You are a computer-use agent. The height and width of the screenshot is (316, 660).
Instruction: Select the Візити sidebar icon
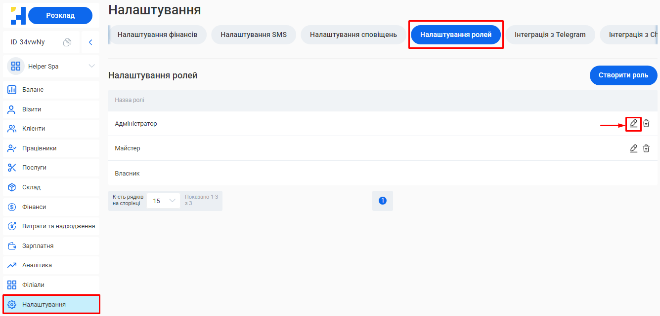(31, 109)
